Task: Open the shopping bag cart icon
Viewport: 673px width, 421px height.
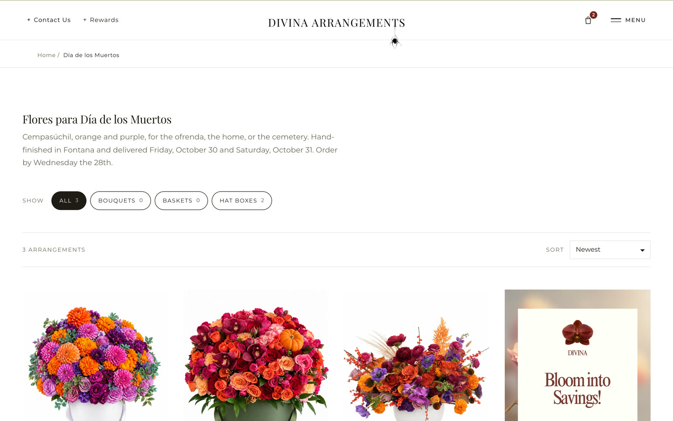Action: coord(588,20)
